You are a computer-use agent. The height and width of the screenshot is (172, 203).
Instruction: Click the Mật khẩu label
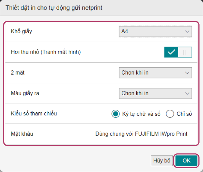coord(22,134)
